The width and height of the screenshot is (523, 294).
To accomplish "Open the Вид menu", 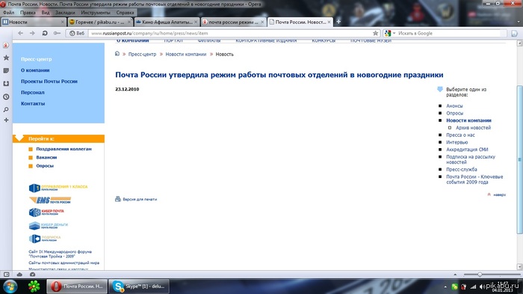I will [46, 13].
